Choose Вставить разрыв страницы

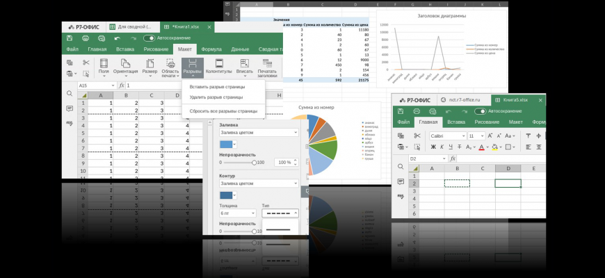217,87
